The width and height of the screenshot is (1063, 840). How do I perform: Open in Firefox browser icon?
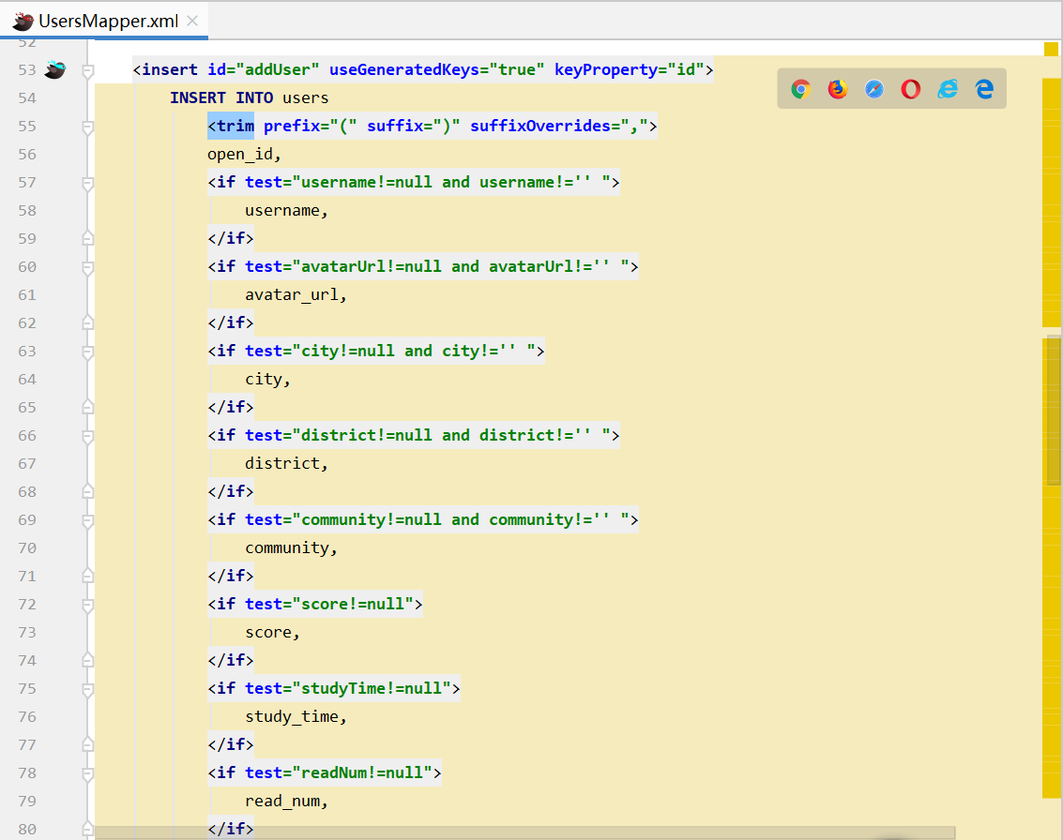pos(838,89)
